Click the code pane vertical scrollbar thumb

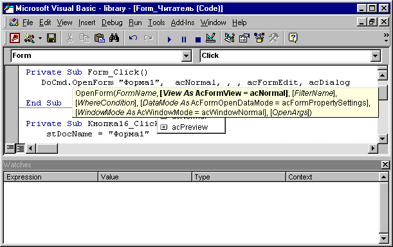[x=383, y=92]
